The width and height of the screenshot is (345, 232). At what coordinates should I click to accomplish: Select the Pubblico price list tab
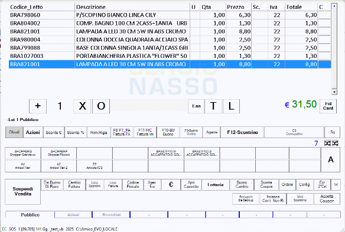tap(30, 215)
